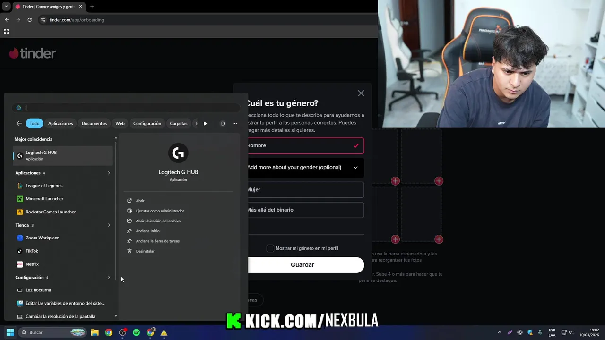Image resolution: width=605 pixels, height=340 pixels.
Task: Open OBS Studio from taskbar
Action: click(122, 332)
